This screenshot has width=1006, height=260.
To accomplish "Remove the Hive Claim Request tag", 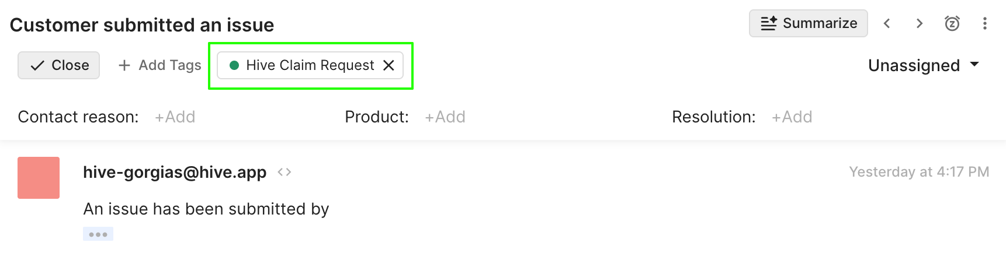I will [x=388, y=65].
